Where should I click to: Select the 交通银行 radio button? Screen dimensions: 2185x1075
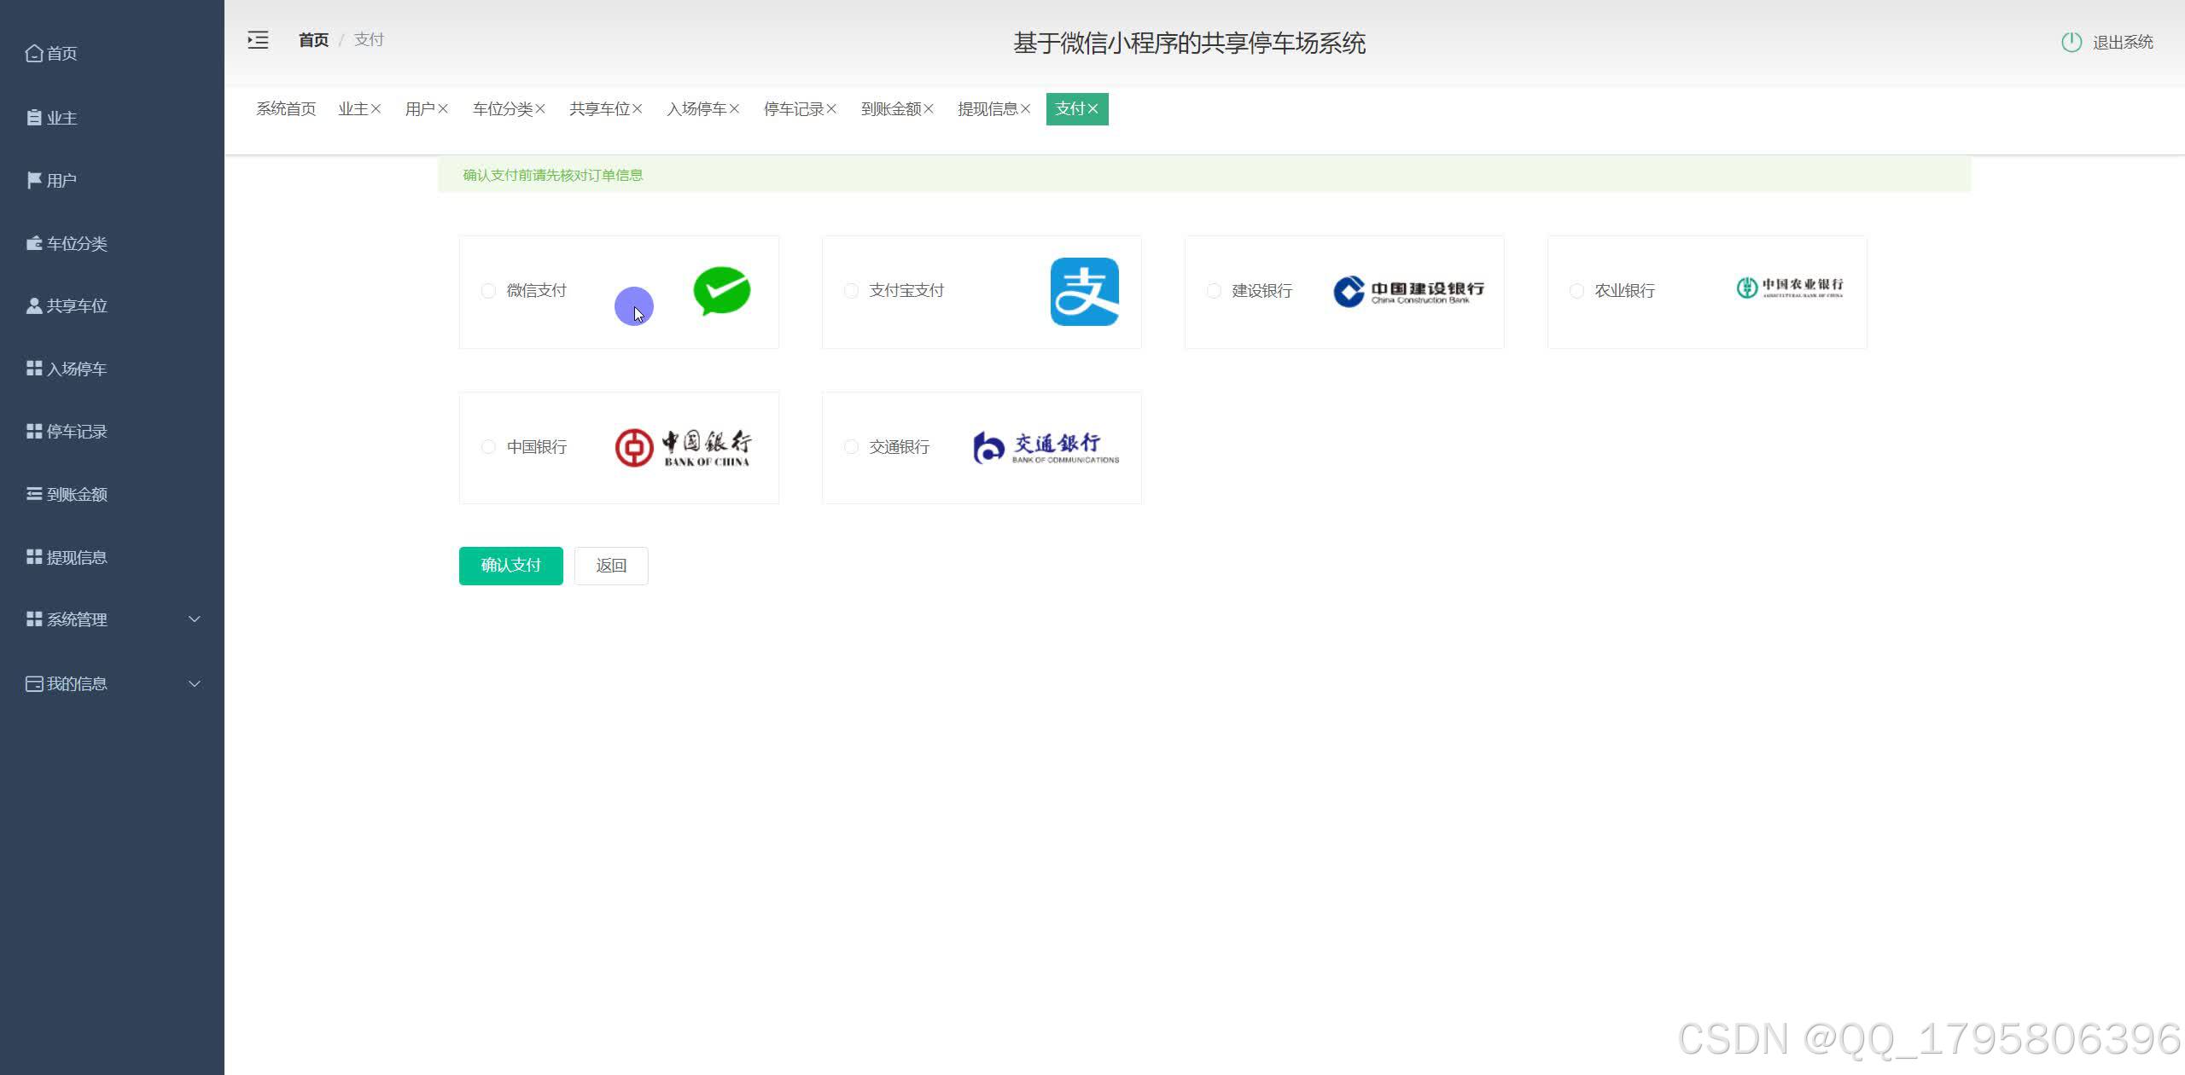(851, 447)
